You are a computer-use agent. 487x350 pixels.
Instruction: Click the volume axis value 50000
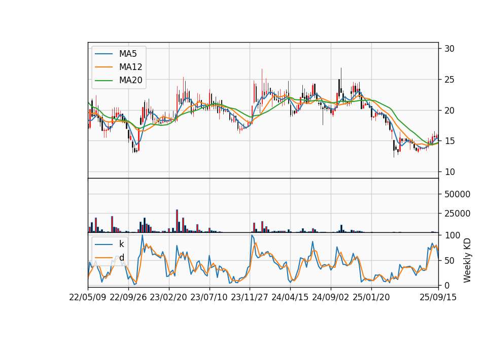pyautogui.click(x=457, y=194)
